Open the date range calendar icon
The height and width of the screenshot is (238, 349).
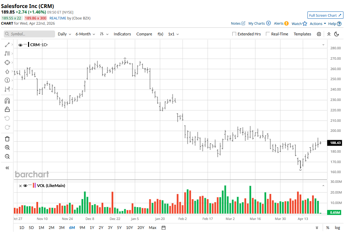coord(163,228)
